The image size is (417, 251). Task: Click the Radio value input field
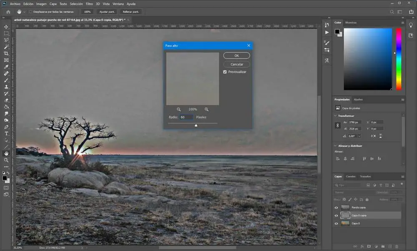pyautogui.click(x=186, y=117)
